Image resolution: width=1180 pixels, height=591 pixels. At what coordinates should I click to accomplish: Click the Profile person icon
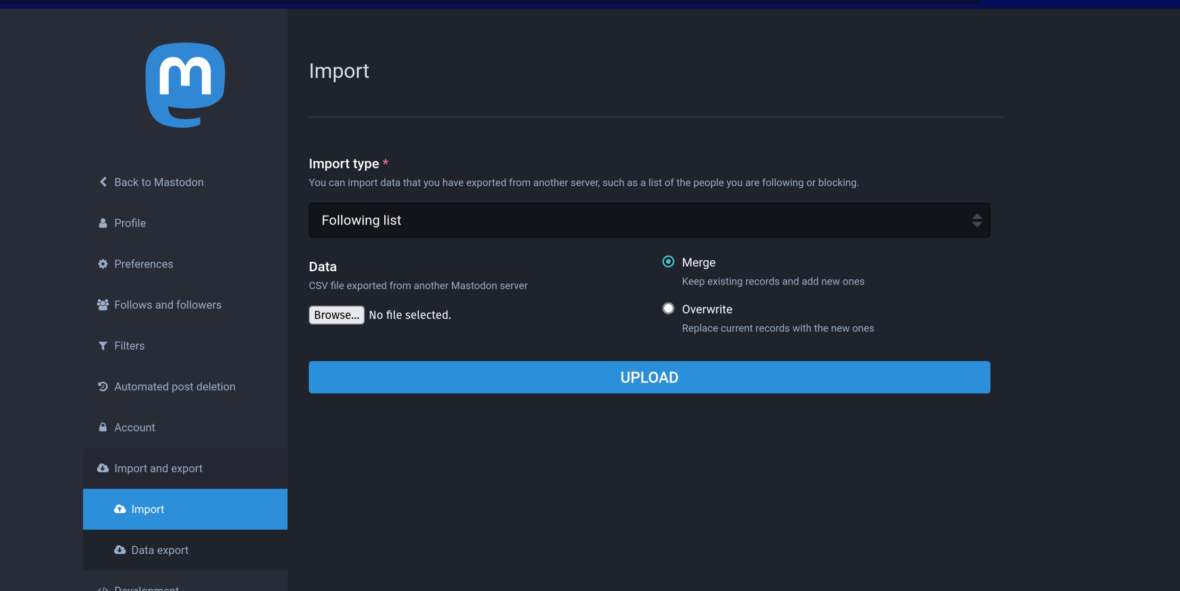pyautogui.click(x=103, y=223)
